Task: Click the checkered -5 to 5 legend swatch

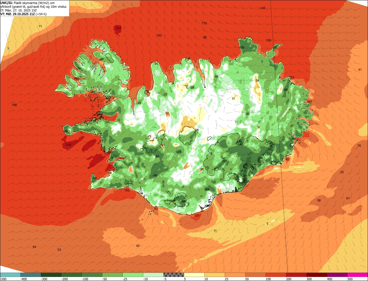Action: [x=174, y=275]
